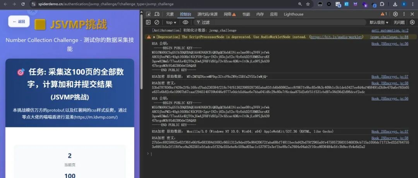
Task: Open console settings gear beside 无问题
Action: 412,22
